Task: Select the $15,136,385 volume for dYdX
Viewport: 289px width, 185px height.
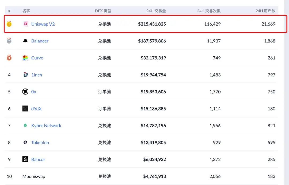Action: pyautogui.click(x=153, y=109)
